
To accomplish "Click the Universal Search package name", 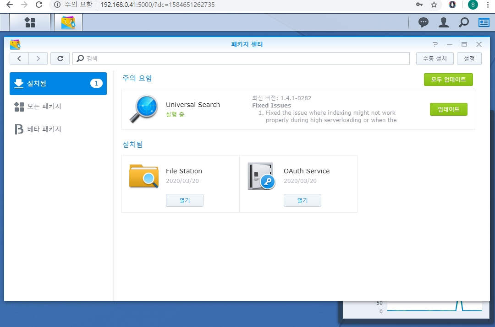I will (193, 105).
